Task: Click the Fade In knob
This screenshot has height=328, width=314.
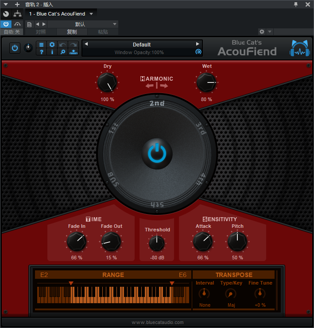Action: (x=77, y=242)
